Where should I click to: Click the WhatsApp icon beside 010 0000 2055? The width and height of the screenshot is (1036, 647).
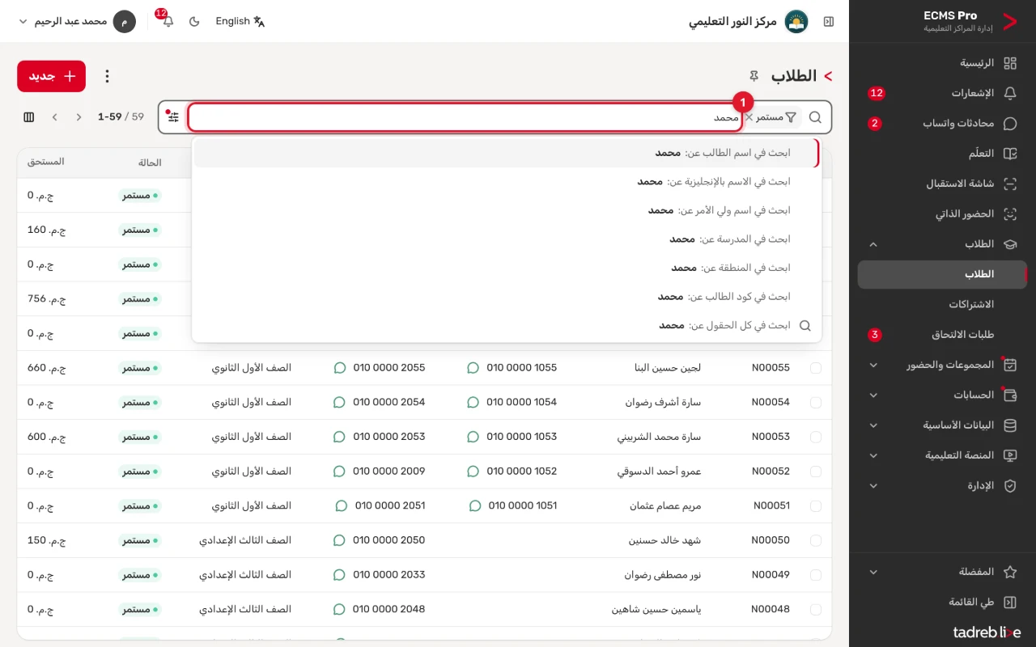pyautogui.click(x=340, y=368)
